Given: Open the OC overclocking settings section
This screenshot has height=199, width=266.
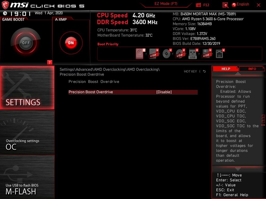Looking at the screenshot, I should (27, 132).
